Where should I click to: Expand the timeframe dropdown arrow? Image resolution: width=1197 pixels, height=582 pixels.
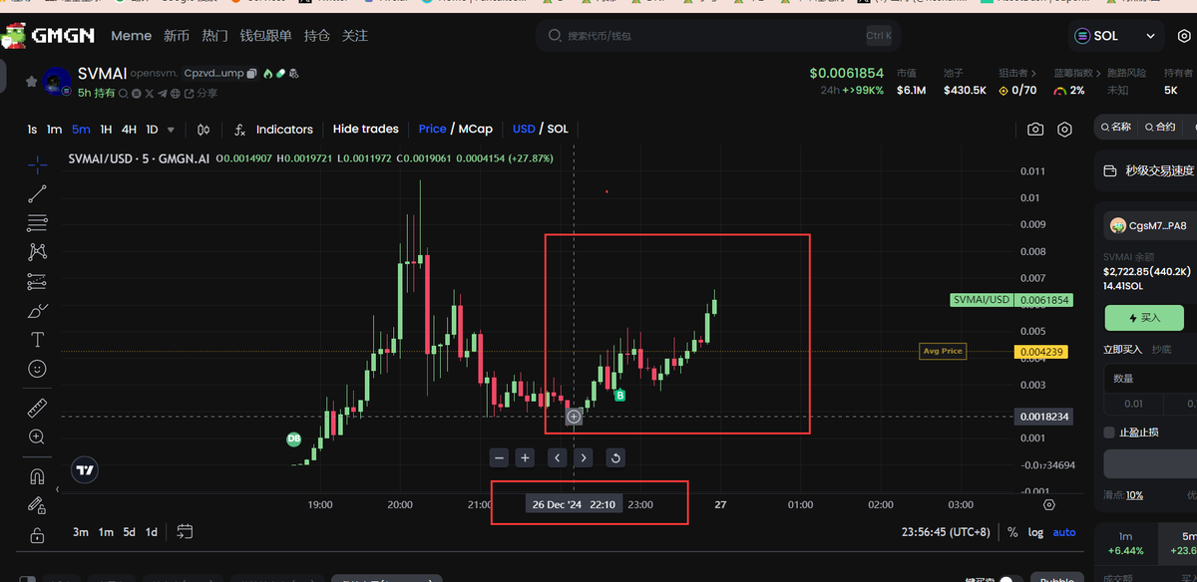[x=171, y=130]
